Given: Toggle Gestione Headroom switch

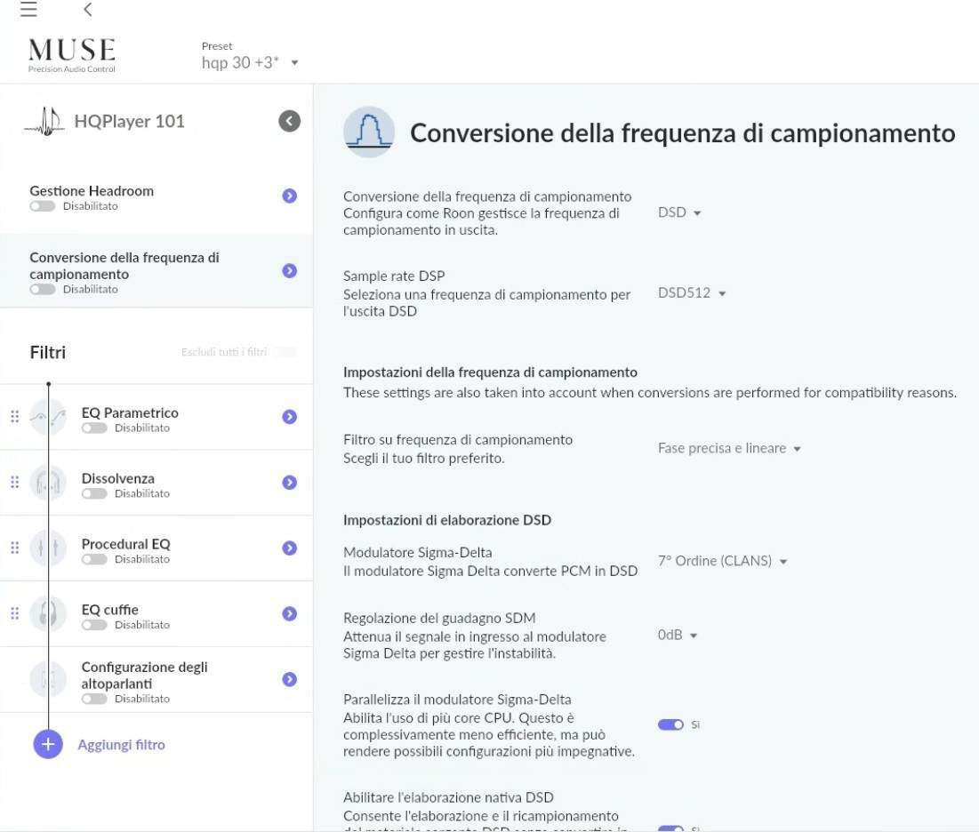Looking at the screenshot, I should [x=43, y=206].
